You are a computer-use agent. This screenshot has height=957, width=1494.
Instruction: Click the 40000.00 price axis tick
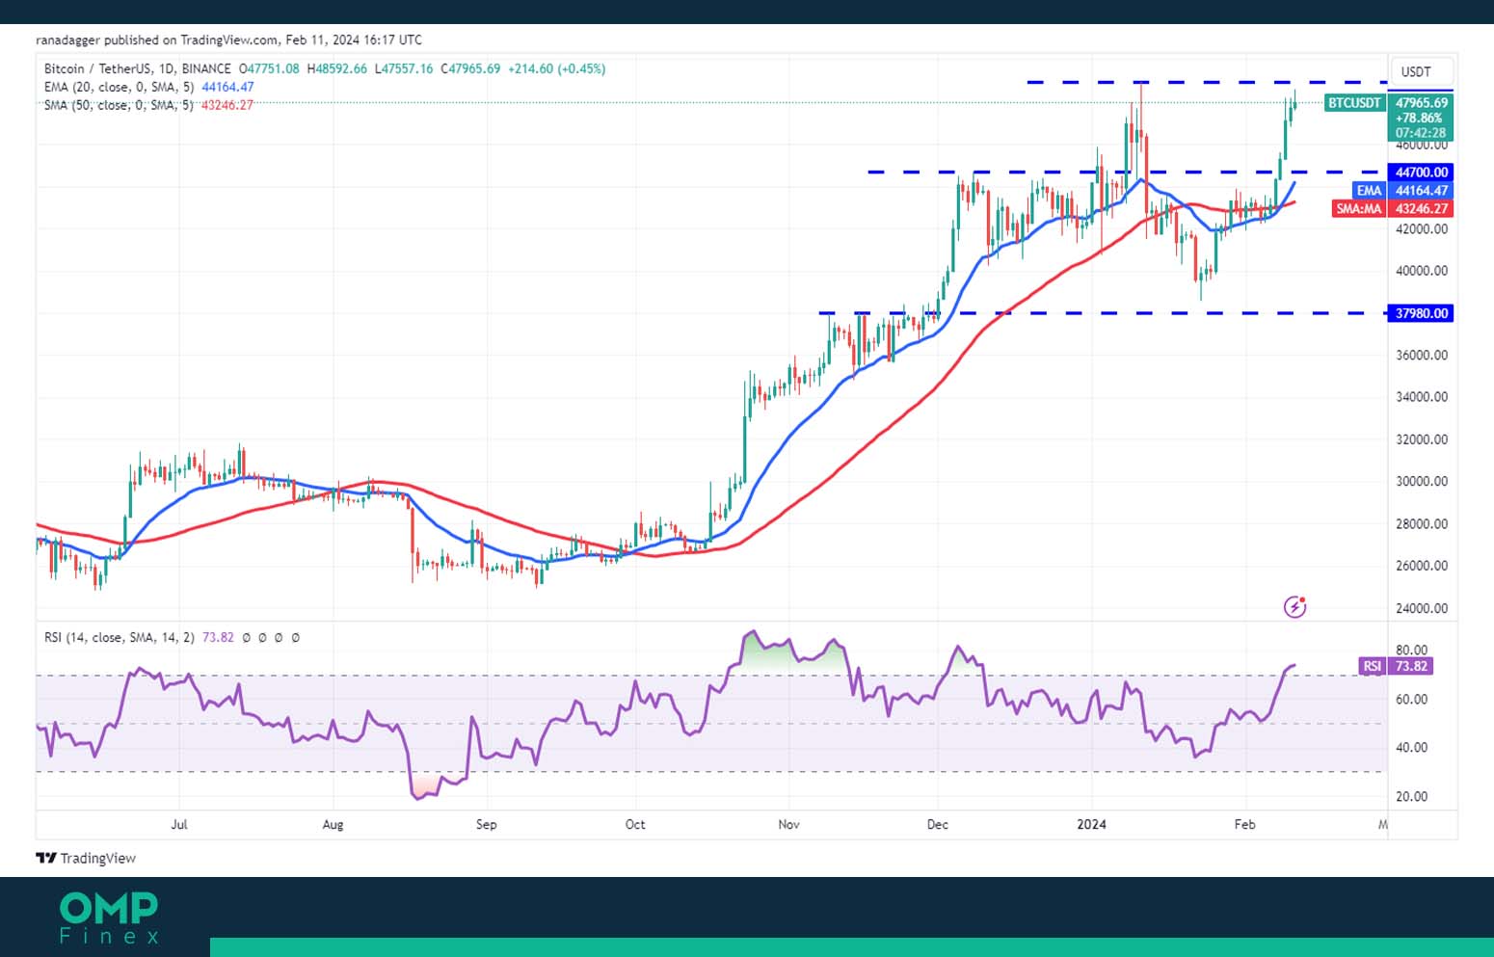(x=1422, y=271)
